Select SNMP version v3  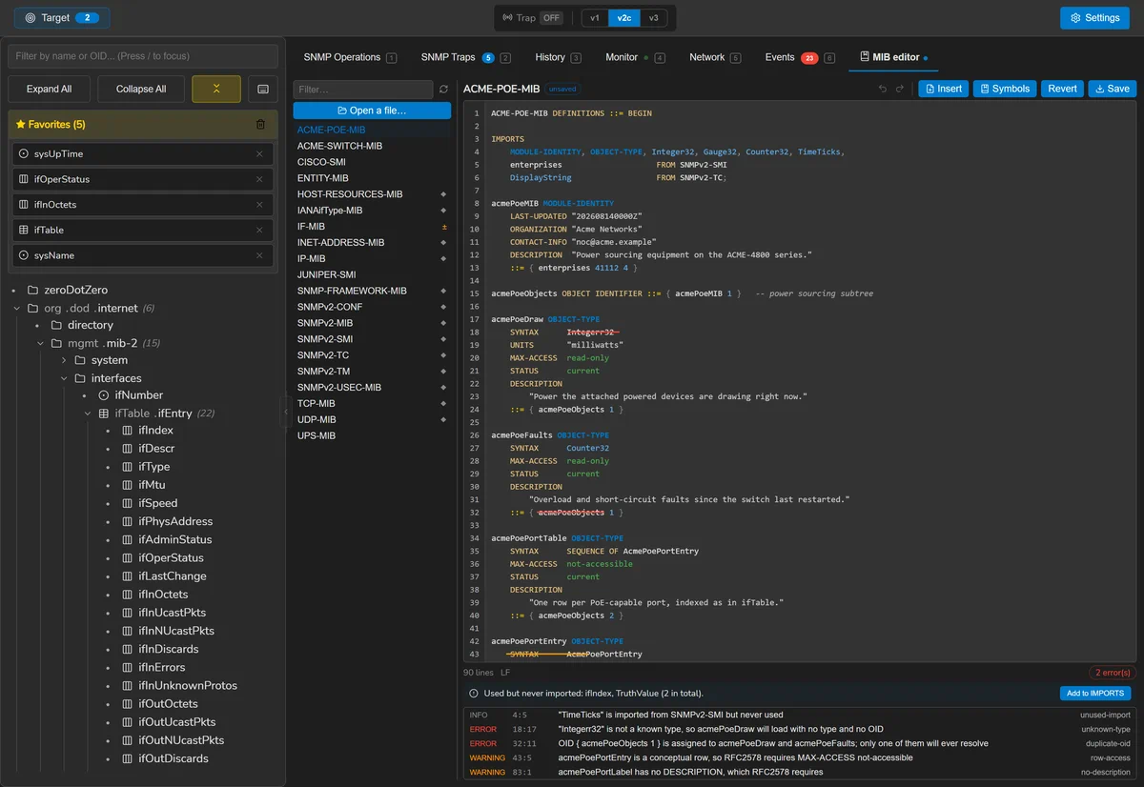653,18
